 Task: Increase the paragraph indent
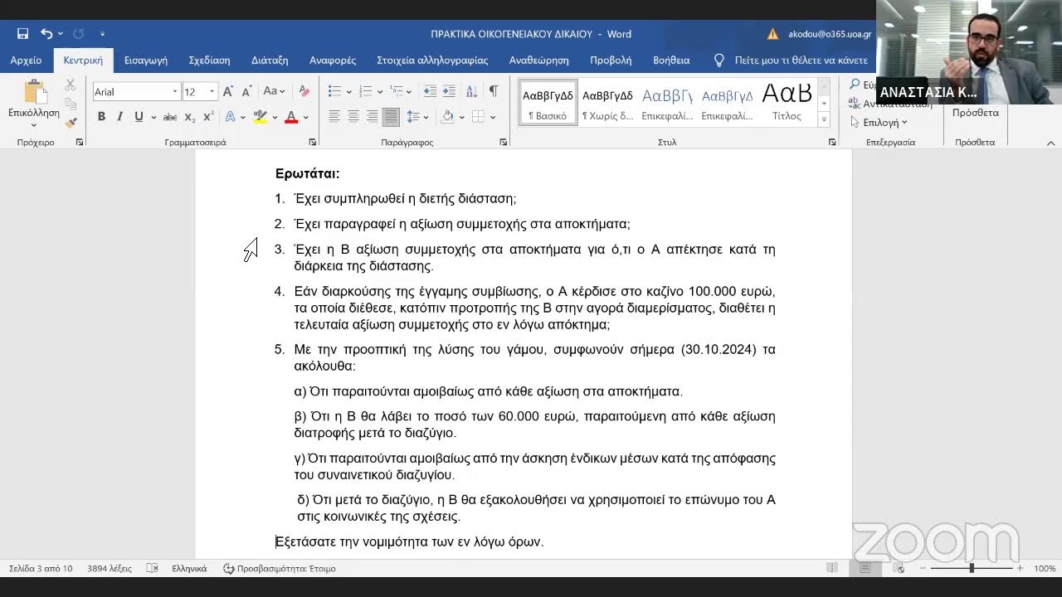[449, 91]
